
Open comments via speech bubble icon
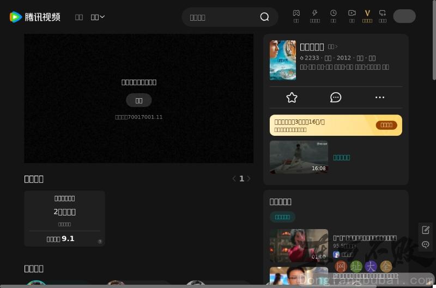[x=336, y=97]
